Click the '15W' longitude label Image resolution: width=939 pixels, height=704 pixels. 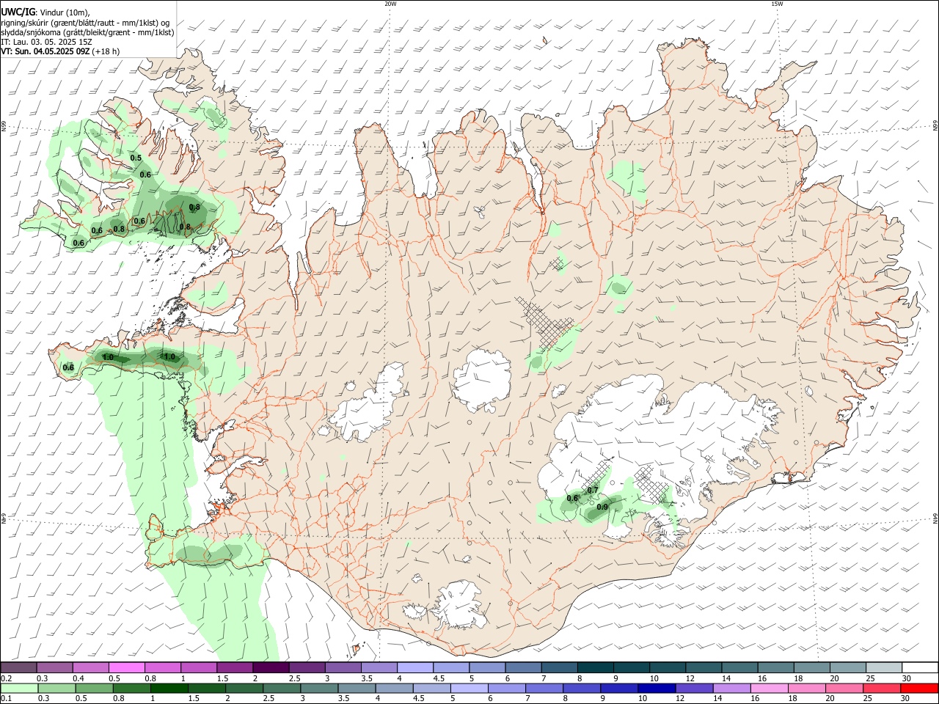[777, 4]
